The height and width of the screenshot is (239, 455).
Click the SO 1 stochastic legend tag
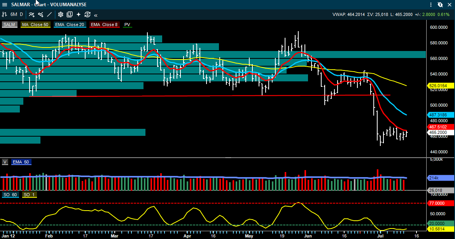(x=29, y=195)
